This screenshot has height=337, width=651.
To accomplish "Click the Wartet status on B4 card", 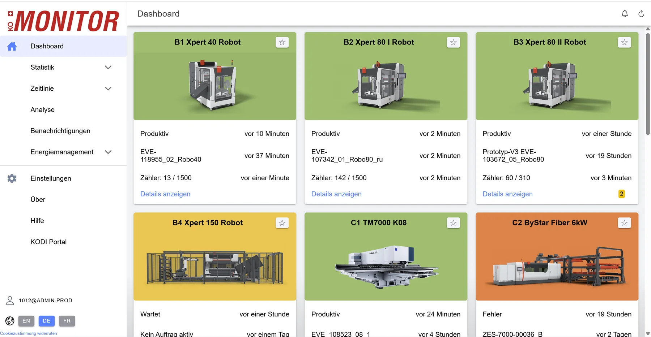I will [150, 314].
